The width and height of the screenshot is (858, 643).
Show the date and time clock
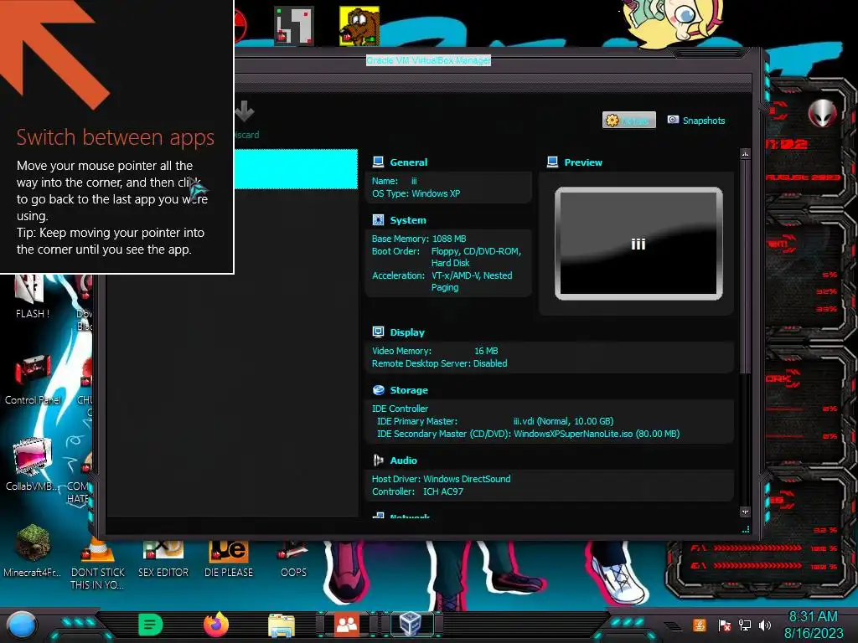[813, 625]
